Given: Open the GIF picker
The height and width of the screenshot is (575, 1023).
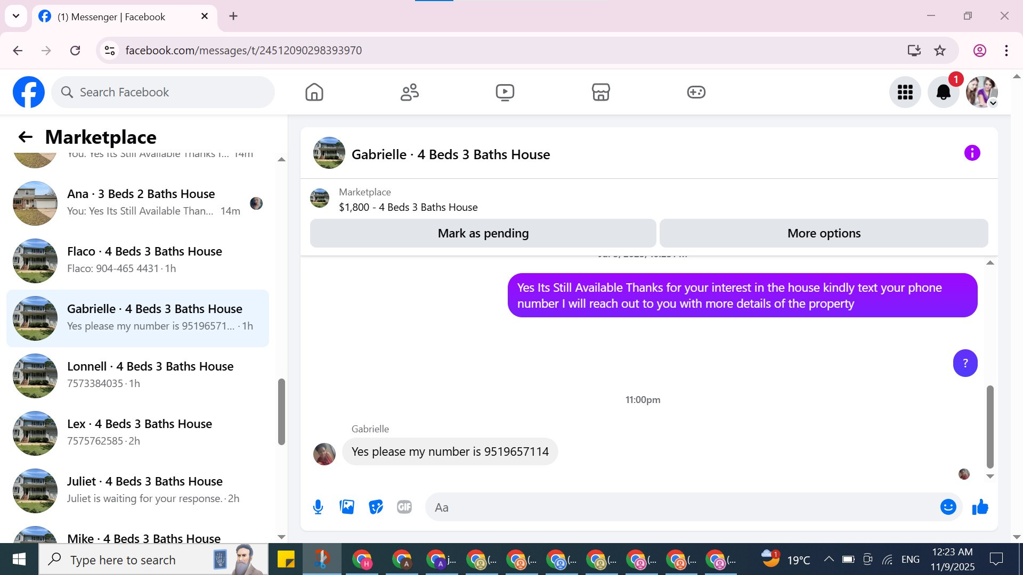Looking at the screenshot, I should (404, 507).
